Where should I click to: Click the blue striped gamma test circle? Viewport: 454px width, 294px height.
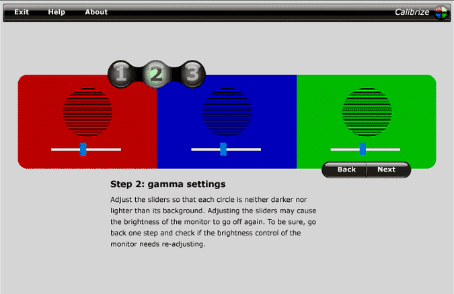[x=227, y=110]
